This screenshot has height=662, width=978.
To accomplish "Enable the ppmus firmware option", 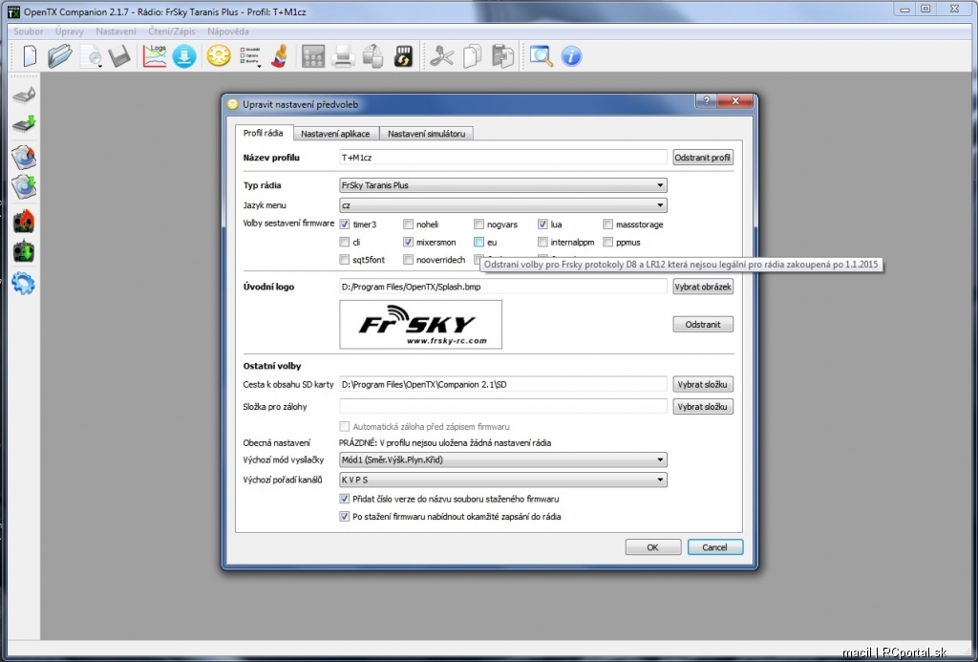I will 608,242.
